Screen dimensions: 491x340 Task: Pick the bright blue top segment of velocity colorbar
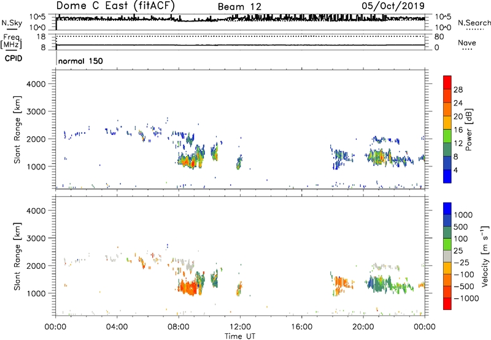447,209
